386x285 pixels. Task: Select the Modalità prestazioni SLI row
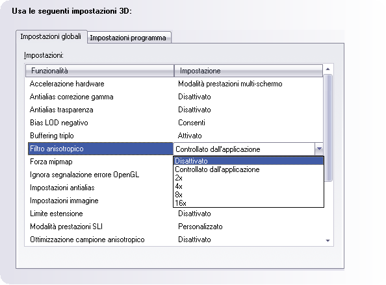pyautogui.click(x=174, y=227)
